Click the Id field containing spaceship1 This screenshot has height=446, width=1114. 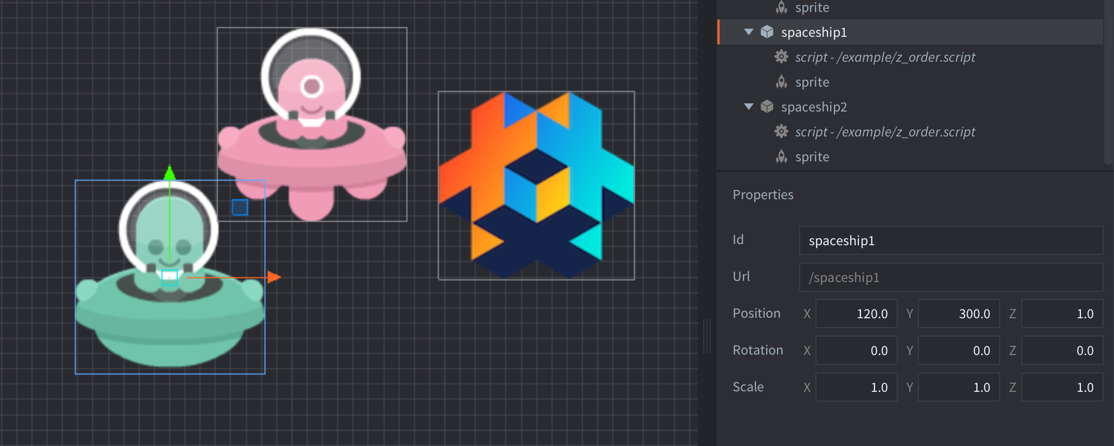click(951, 240)
